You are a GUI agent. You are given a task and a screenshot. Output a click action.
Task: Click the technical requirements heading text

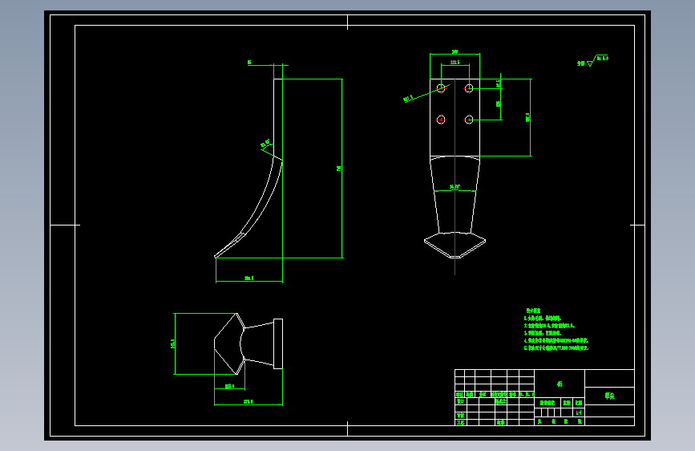coord(533,311)
